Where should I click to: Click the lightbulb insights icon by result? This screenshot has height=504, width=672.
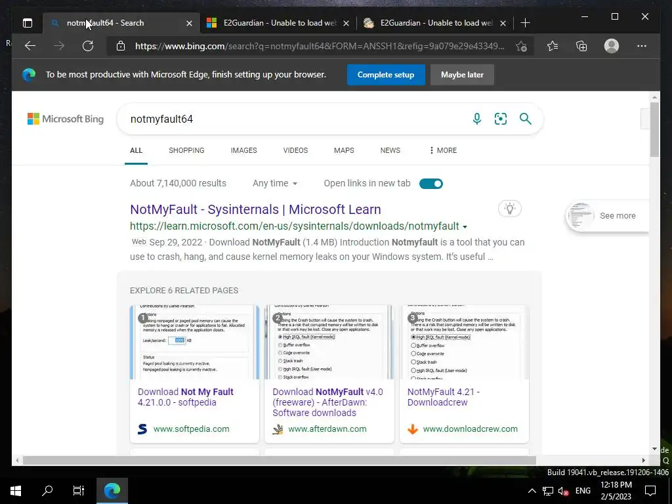(509, 209)
